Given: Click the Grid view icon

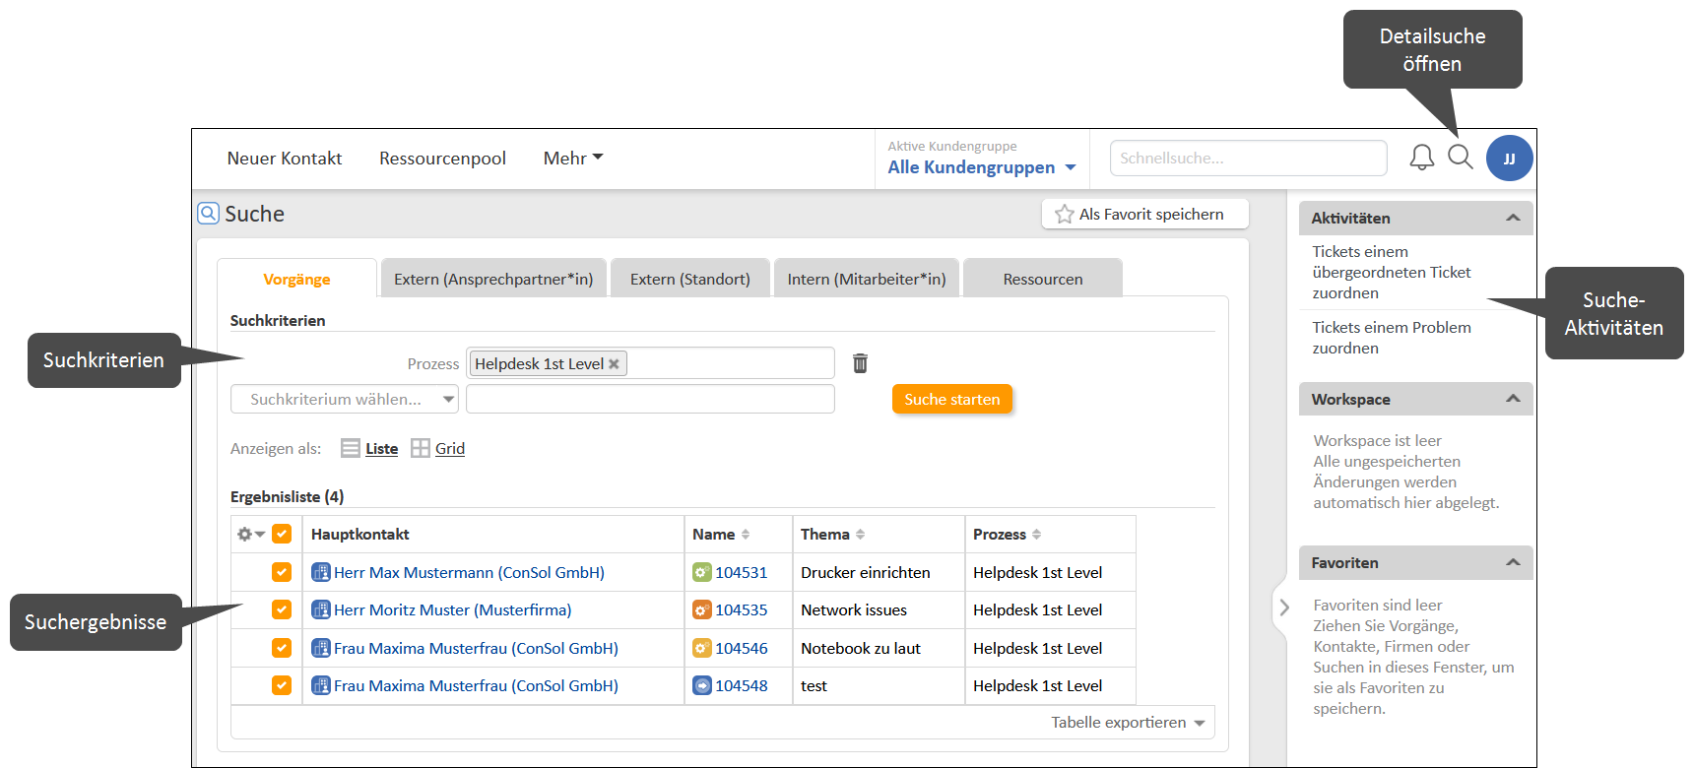Looking at the screenshot, I should [x=421, y=448].
